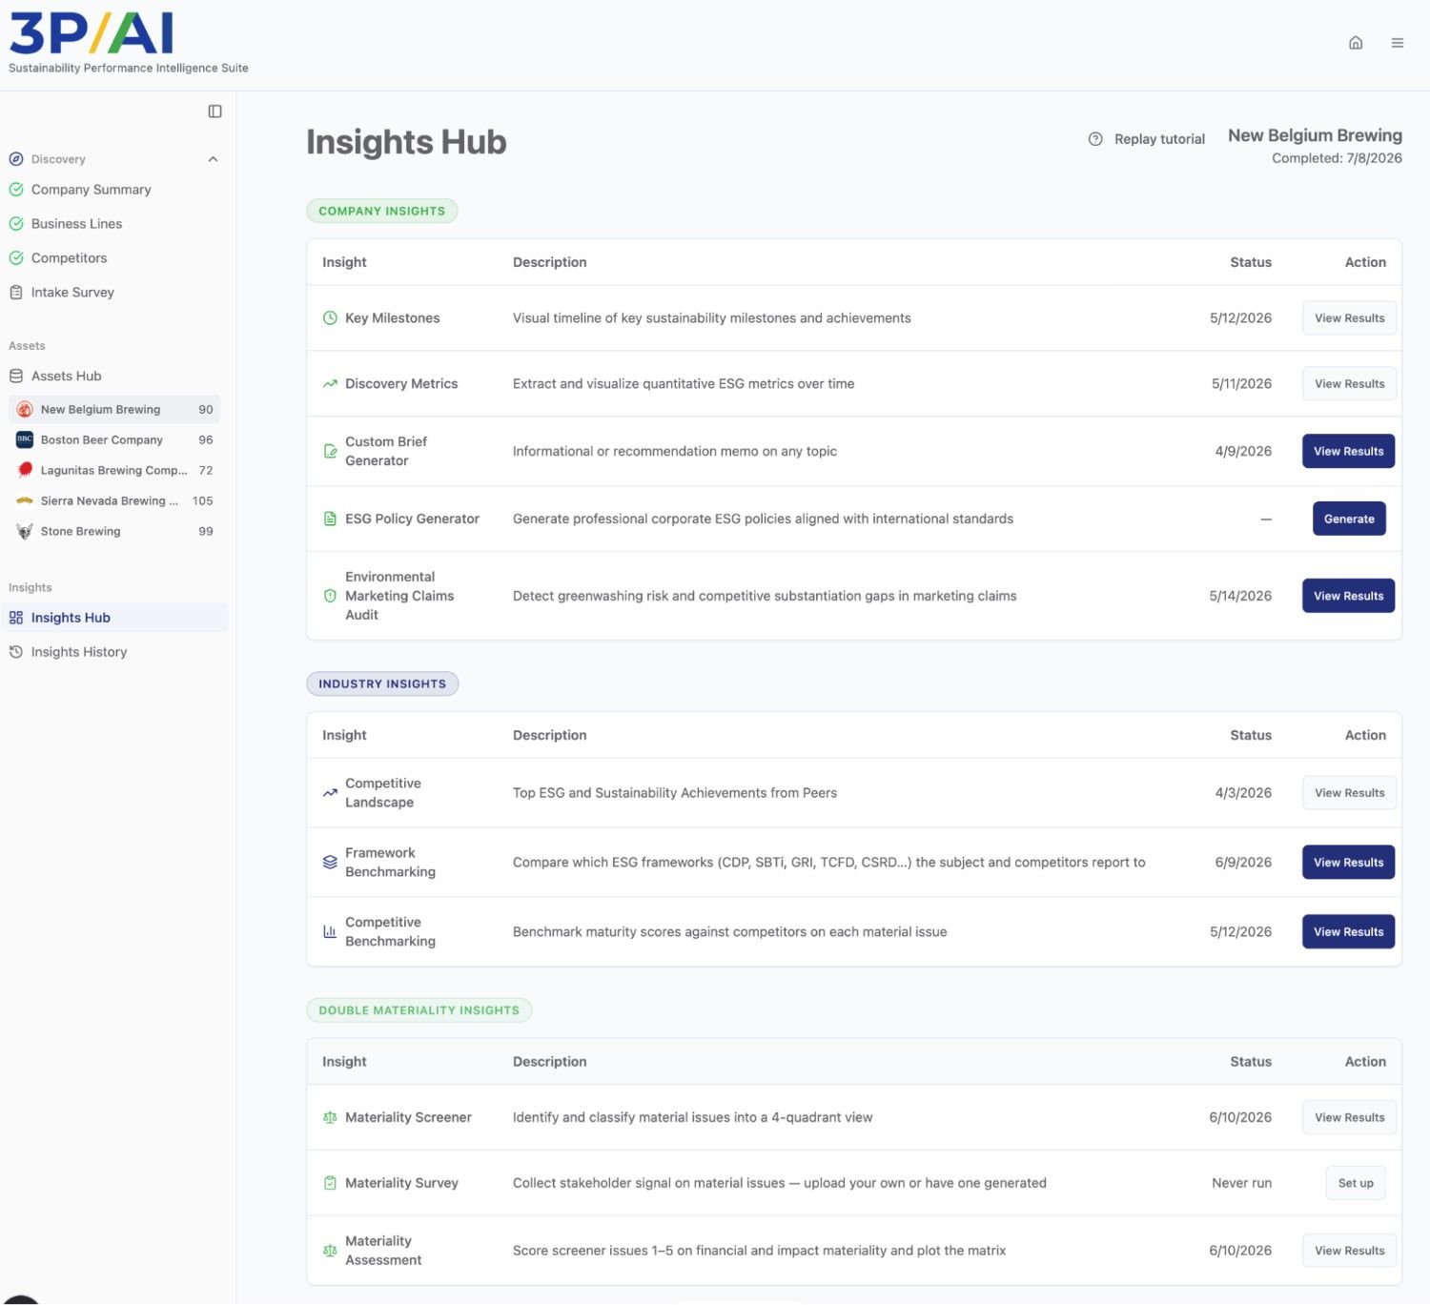Click Set up for Materiality Survey
Screen dimensions: 1430x1305
pyautogui.click(x=1356, y=1184)
